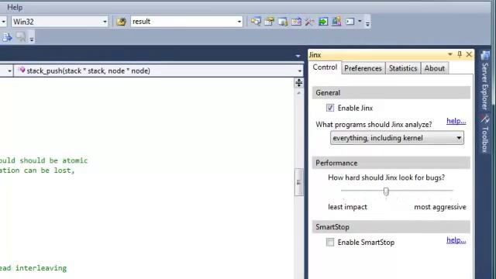This screenshot has height=279, width=496.
Task: Switch to the Statistics tab
Action: (403, 68)
